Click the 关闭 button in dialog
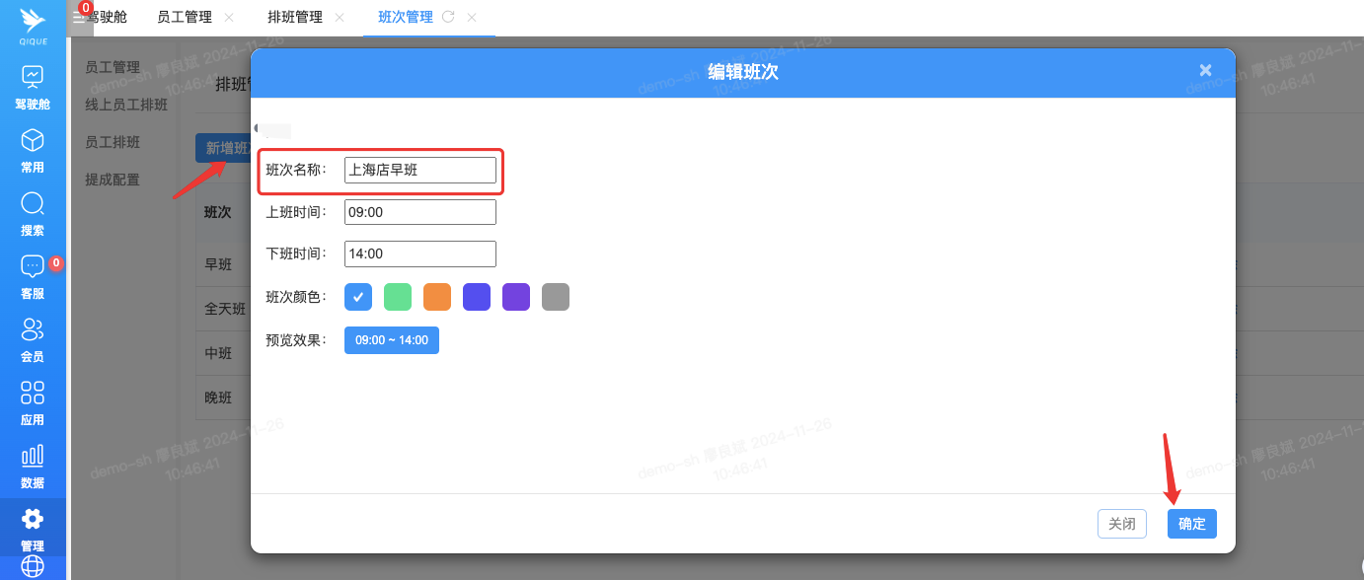The height and width of the screenshot is (580, 1364). click(1121, 524)
